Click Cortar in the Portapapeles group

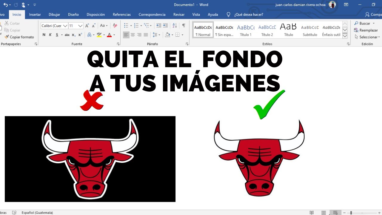pos(12,23)
